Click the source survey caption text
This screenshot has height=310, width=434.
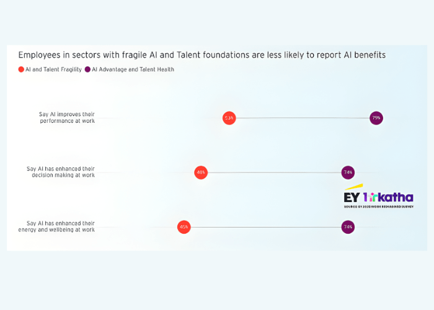coord(379,206)
